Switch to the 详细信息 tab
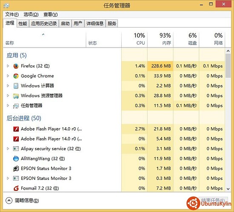Screen dimensions: 234x212 [x=95, y=23]
